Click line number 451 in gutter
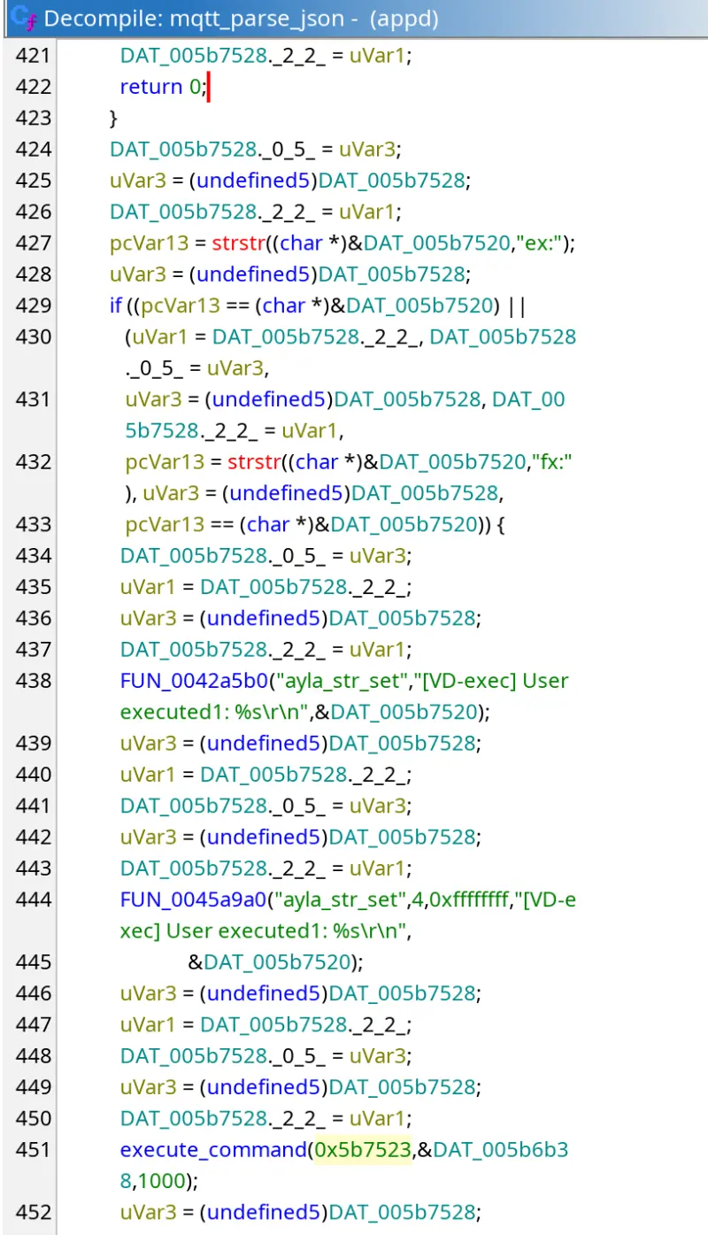The image size is (708, 1235). pyautogui.click(x=33, y=1150)
